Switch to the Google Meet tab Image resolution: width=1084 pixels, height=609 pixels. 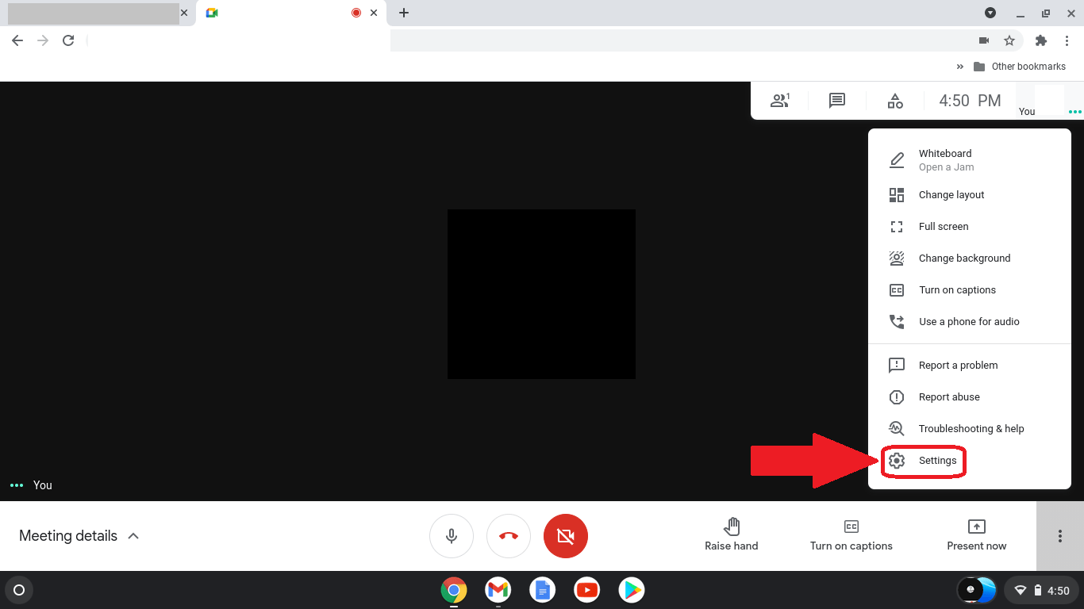pos(291,13)
